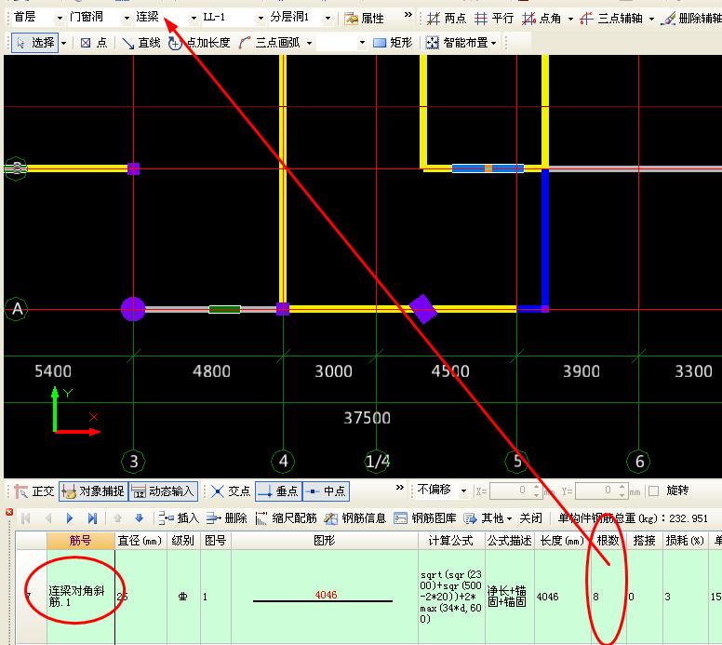
Task: Toggle 正交 orthogonal mode
Action: (x=34, y=491)
